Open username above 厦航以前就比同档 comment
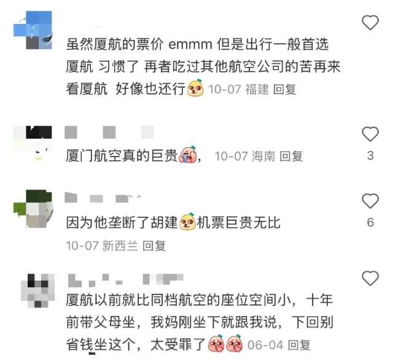The width and height of the screenshot is (398, 362). point(126,280)
